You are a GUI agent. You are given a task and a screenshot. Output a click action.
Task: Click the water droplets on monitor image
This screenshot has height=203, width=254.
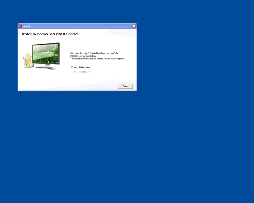click(x=48, y=52)
